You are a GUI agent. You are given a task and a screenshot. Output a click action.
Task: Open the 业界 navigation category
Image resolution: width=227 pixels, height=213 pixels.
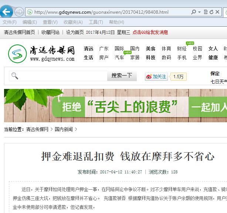click(197, 58)
